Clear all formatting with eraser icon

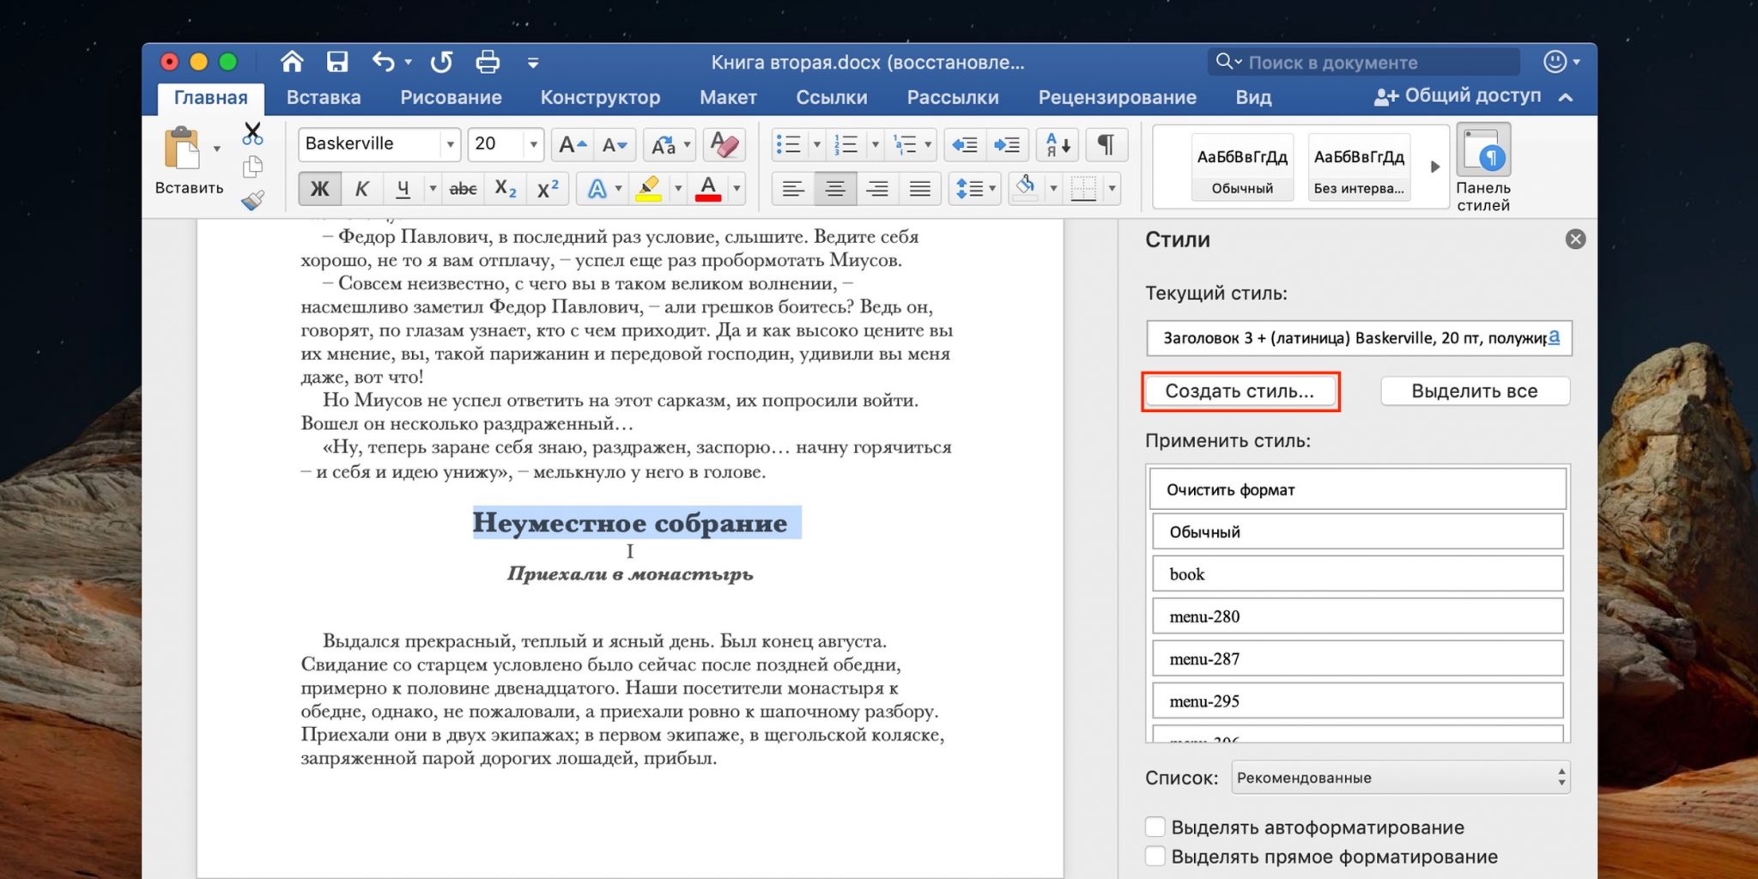click(724, 144)
